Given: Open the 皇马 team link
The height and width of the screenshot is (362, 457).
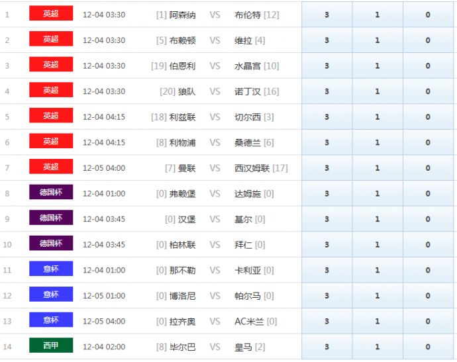Looking at the screenshot, I should (244, 347).
